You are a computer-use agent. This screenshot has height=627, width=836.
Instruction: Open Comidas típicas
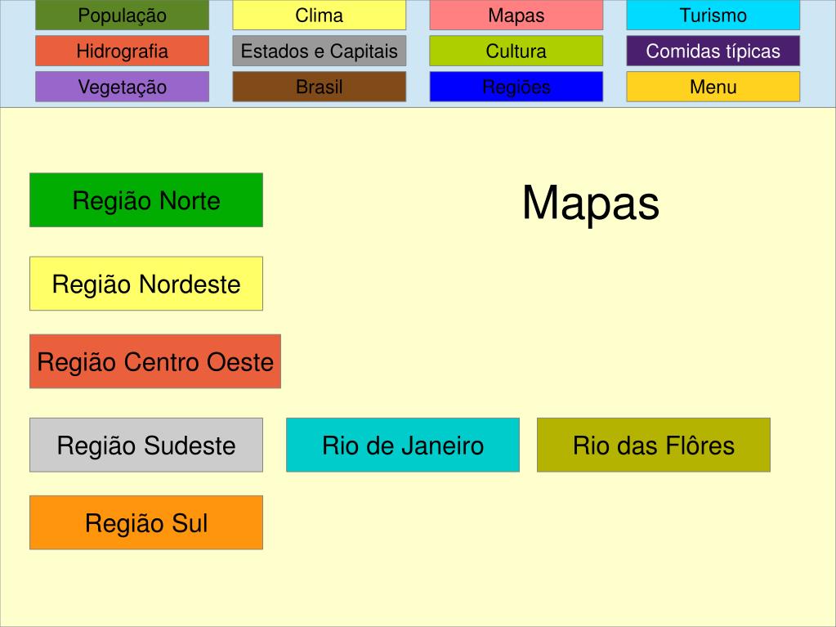(x=713, y=51)
